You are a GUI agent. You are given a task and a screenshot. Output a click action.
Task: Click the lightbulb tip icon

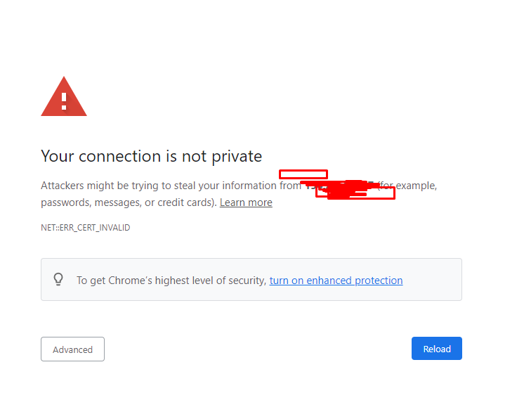click(x=59, y=279)
